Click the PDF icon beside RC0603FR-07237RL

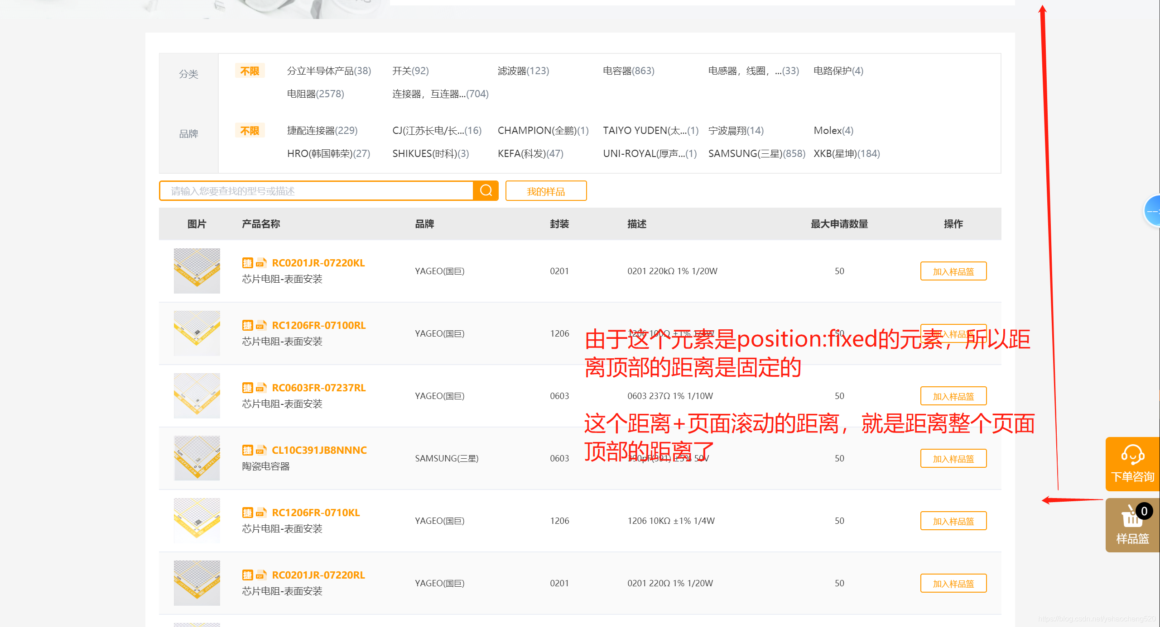pyautogui.click(x=261, y=388)
